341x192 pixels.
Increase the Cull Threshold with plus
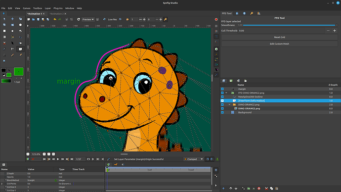[x=335, y=31]
